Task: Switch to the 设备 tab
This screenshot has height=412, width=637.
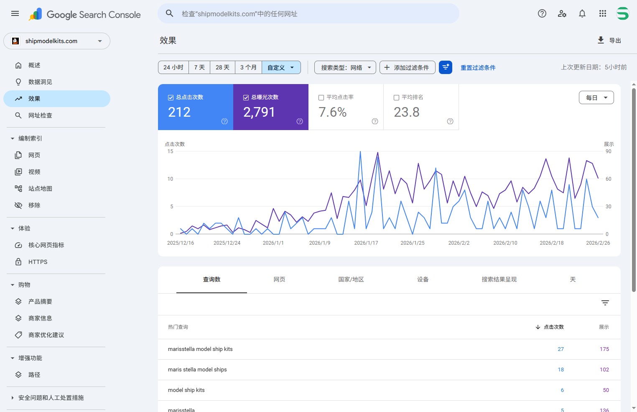Action: [x=423, y=279]
